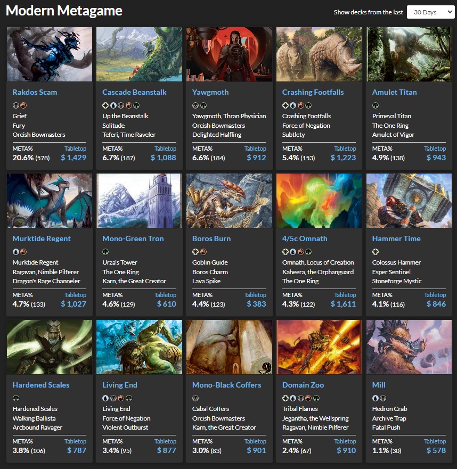Click the Mill crab artwork
This screenshot has height=469, width=457.
(409, 347)
